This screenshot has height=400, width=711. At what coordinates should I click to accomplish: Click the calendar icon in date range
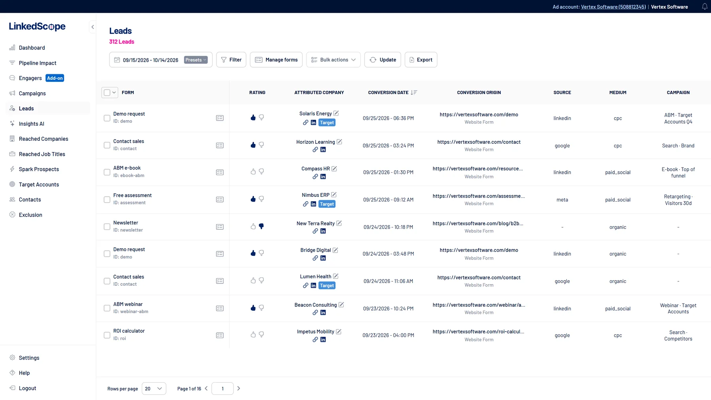[x=117, y=60]
